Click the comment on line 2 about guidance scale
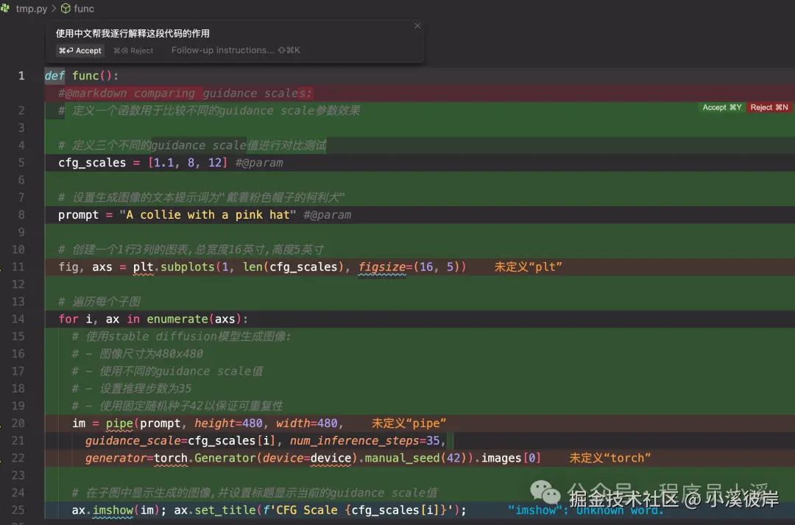The width and height of the screenshot is (795, 525). pos(209,110)
